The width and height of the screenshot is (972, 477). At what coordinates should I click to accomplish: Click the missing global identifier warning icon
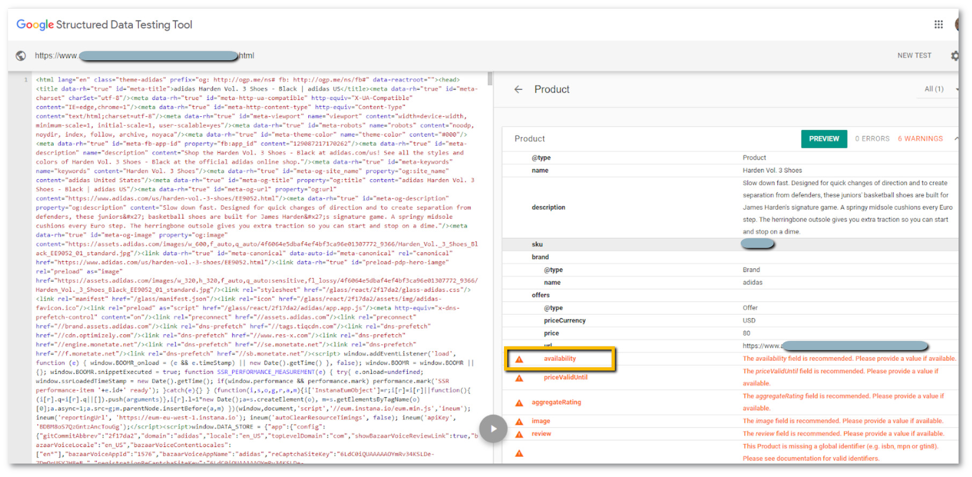pos(519,453)
